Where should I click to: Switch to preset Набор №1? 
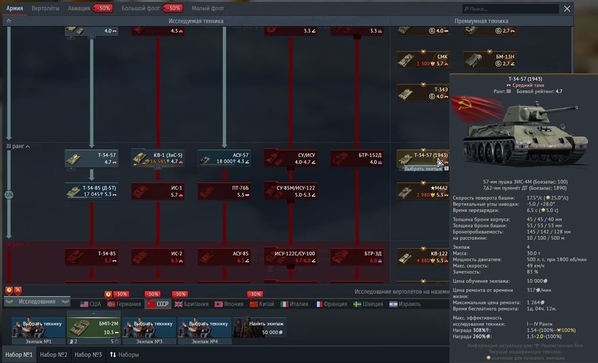(19, 355)
